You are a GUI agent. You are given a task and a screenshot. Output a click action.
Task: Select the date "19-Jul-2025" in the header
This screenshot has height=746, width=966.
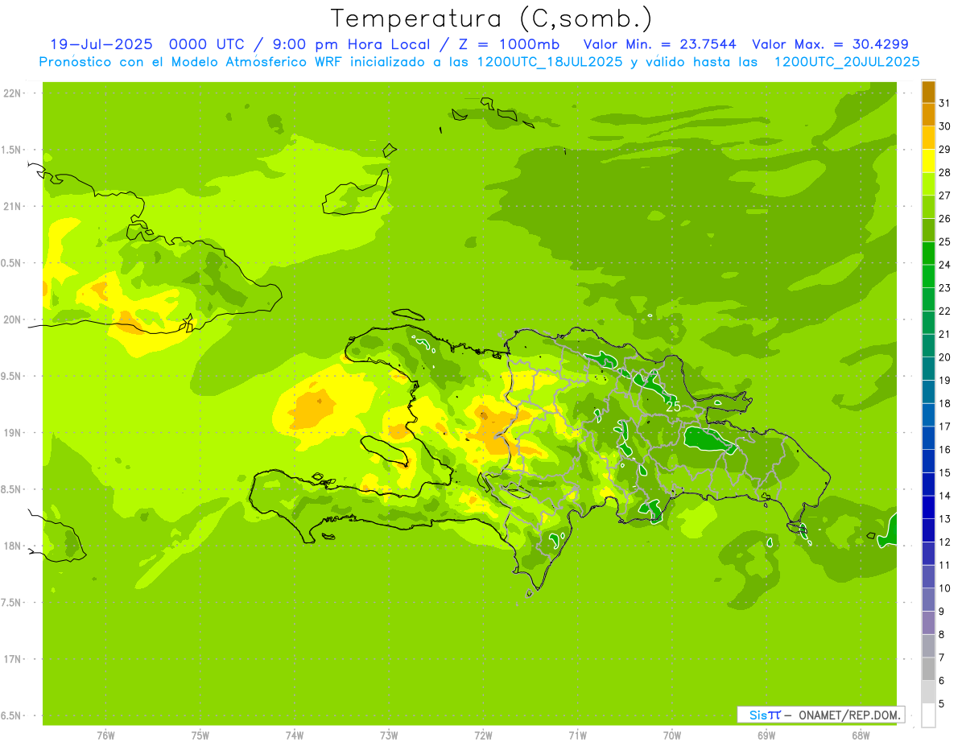pyautogui.click(x=101, y=44)
